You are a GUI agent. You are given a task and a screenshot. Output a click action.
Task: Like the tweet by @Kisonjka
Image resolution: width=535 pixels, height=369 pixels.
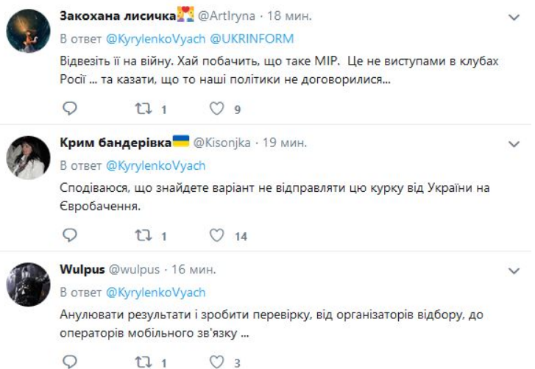[x=216, y=235]
